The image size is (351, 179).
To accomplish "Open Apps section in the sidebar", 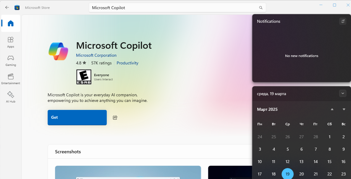I will [x=11, y=42].
